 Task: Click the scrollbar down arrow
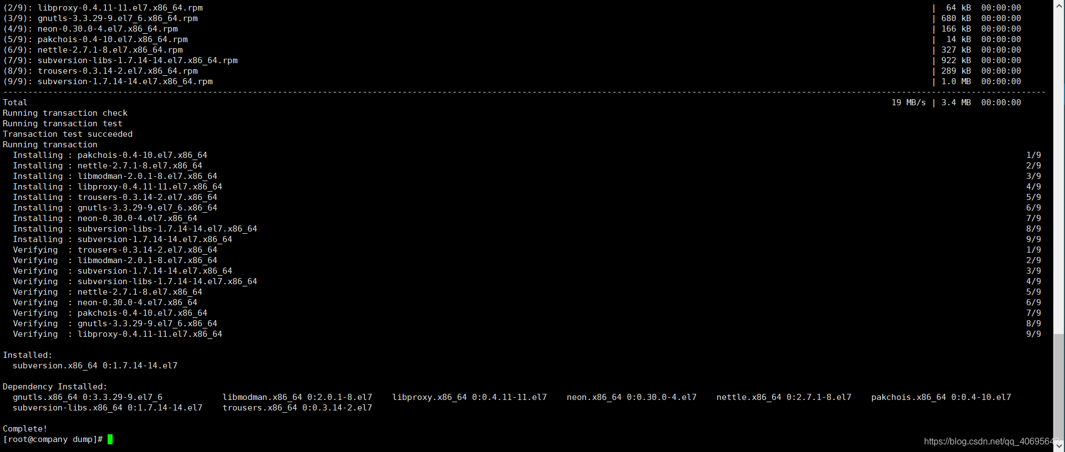[1059, 445]
